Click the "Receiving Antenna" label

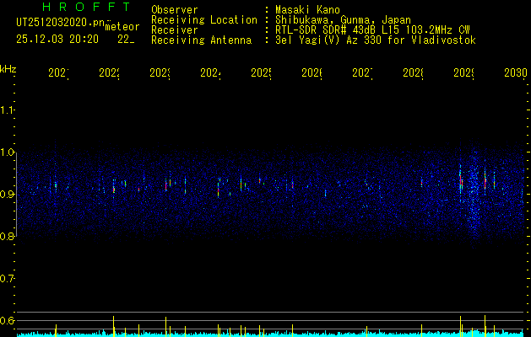[x=202, y=40]
